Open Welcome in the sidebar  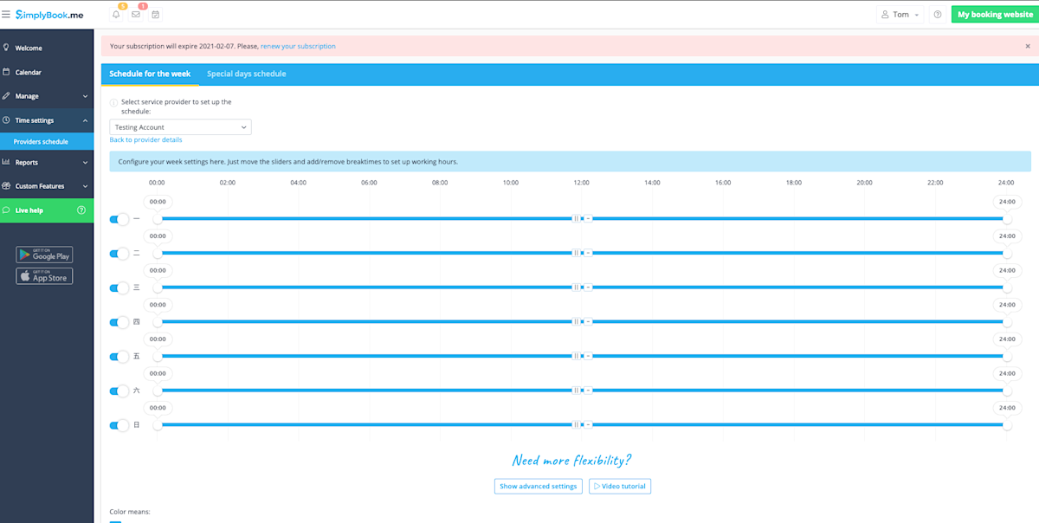click(x=47, y=48)
